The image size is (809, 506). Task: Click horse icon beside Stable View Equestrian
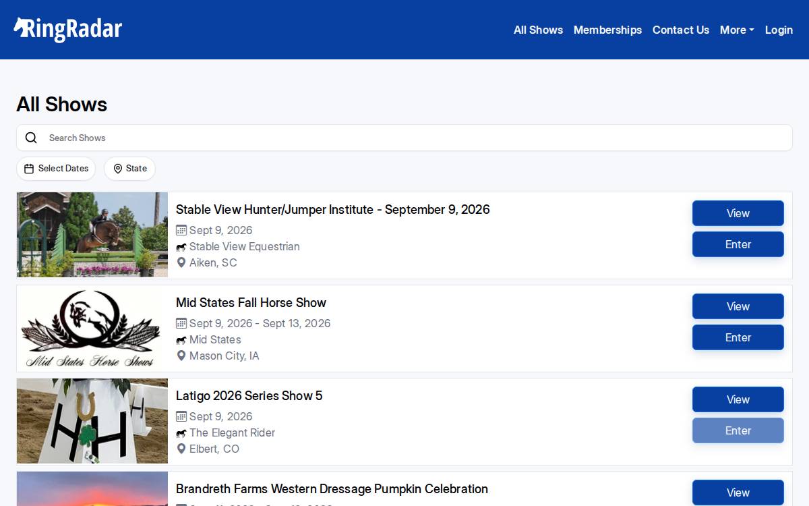click(x=181, y=247)
